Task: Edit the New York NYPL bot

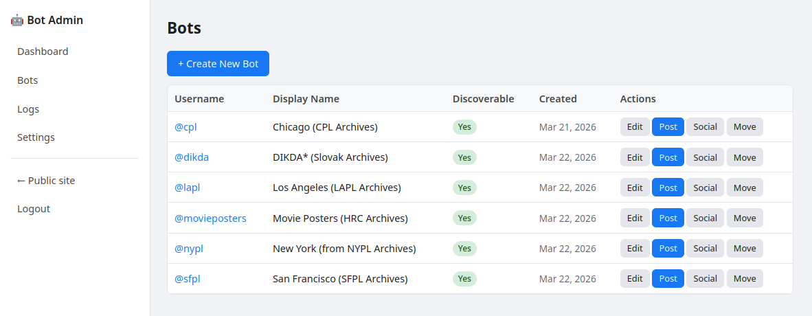Action: [635, 249]
